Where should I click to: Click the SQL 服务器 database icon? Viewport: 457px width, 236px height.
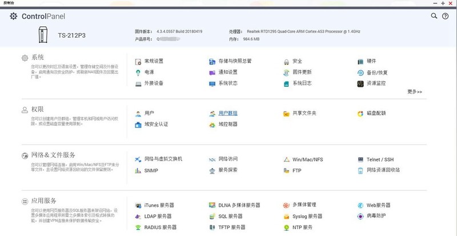[212, 217]
